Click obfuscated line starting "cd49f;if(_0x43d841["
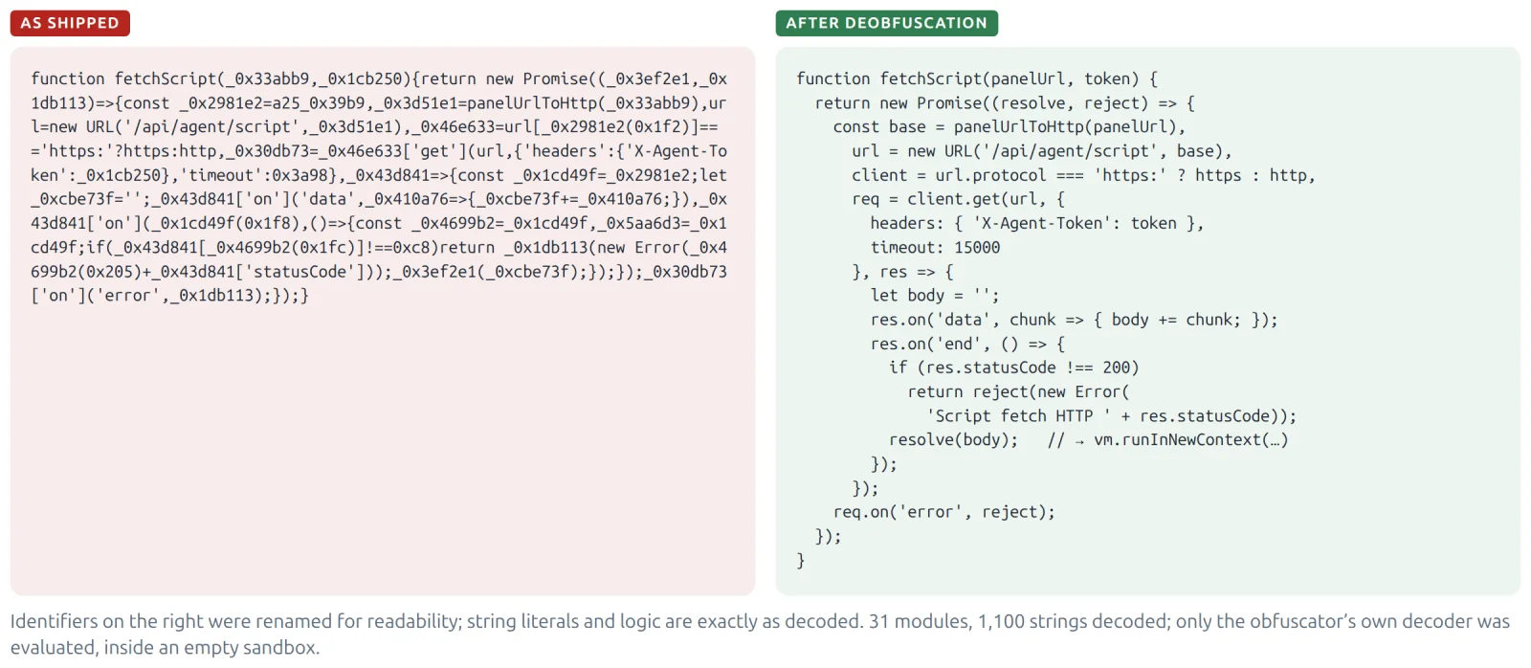 coord(379,247)
